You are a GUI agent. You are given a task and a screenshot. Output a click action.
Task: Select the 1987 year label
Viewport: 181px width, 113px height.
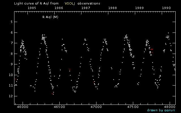pos(86,8)
